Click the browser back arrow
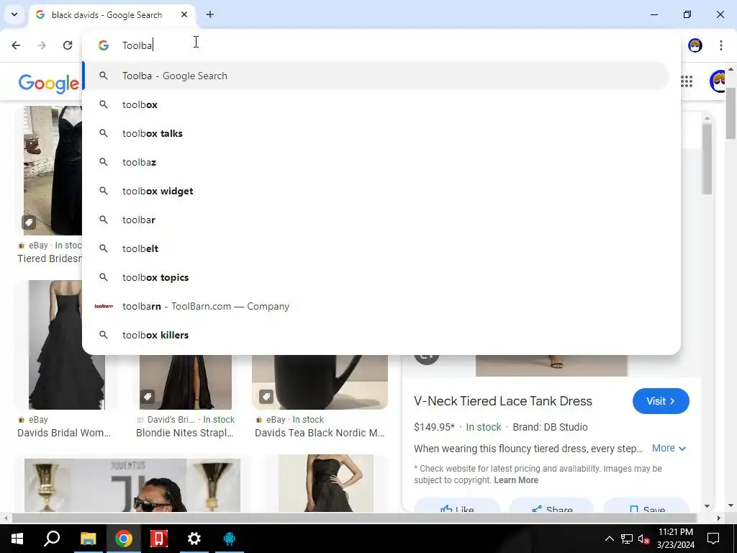Image resolution: width=737 pixels, height=553 pixels. tap(16, 45)
